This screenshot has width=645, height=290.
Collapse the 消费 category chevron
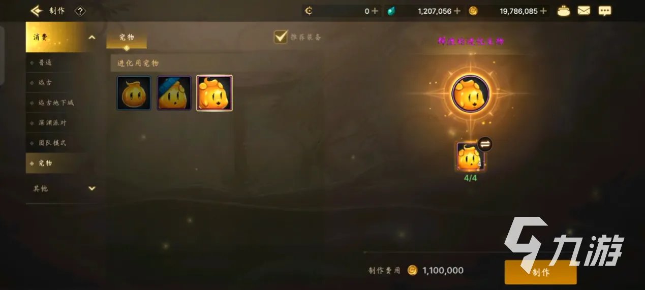point(91,37)
